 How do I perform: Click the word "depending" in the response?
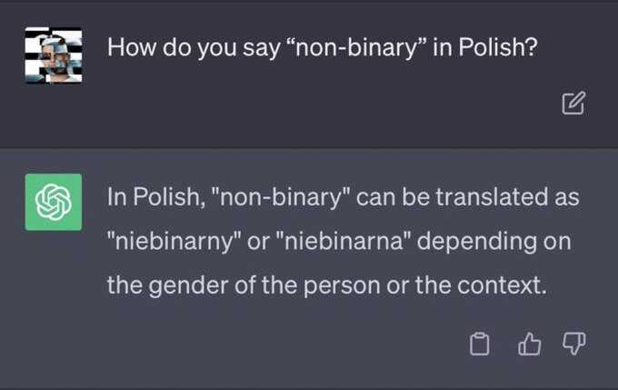pos(477,241)
